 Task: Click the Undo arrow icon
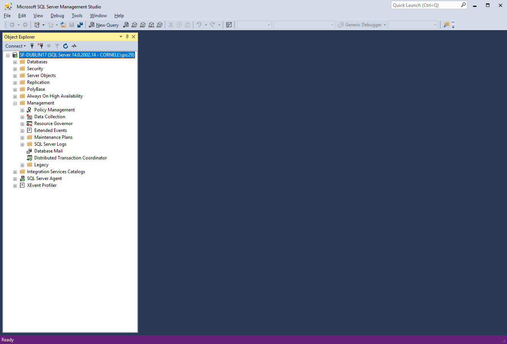(x=199, y=25)
